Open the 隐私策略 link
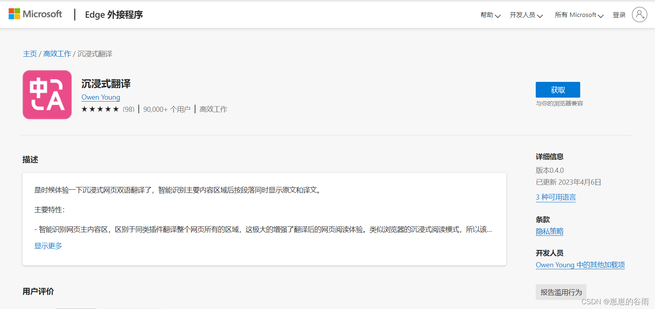This screenshot has height=309, width=655. [550, 231]
